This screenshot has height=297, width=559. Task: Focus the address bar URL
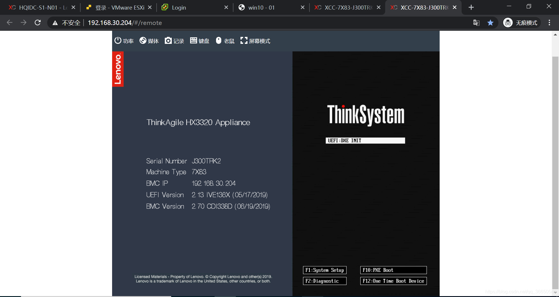(125, 23)
